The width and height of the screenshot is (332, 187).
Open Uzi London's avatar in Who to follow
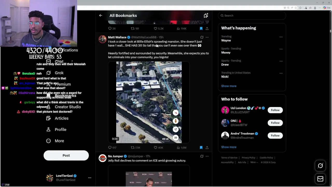pyautogui.click(x=225, y=110)
